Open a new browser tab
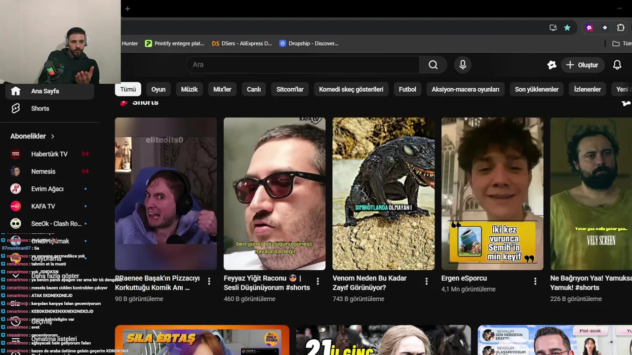This screenshot has width=632, height=355. 127,8
